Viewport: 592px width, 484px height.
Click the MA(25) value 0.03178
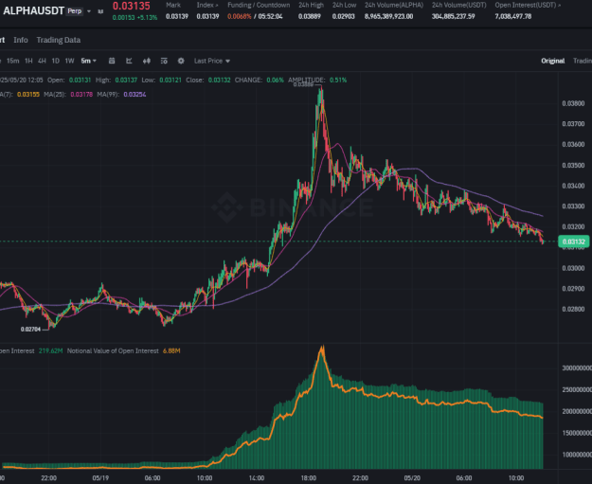(81, 95)
